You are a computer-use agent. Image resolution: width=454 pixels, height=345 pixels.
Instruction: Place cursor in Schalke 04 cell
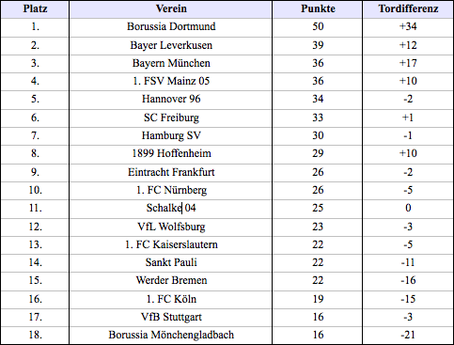(171, 208)
